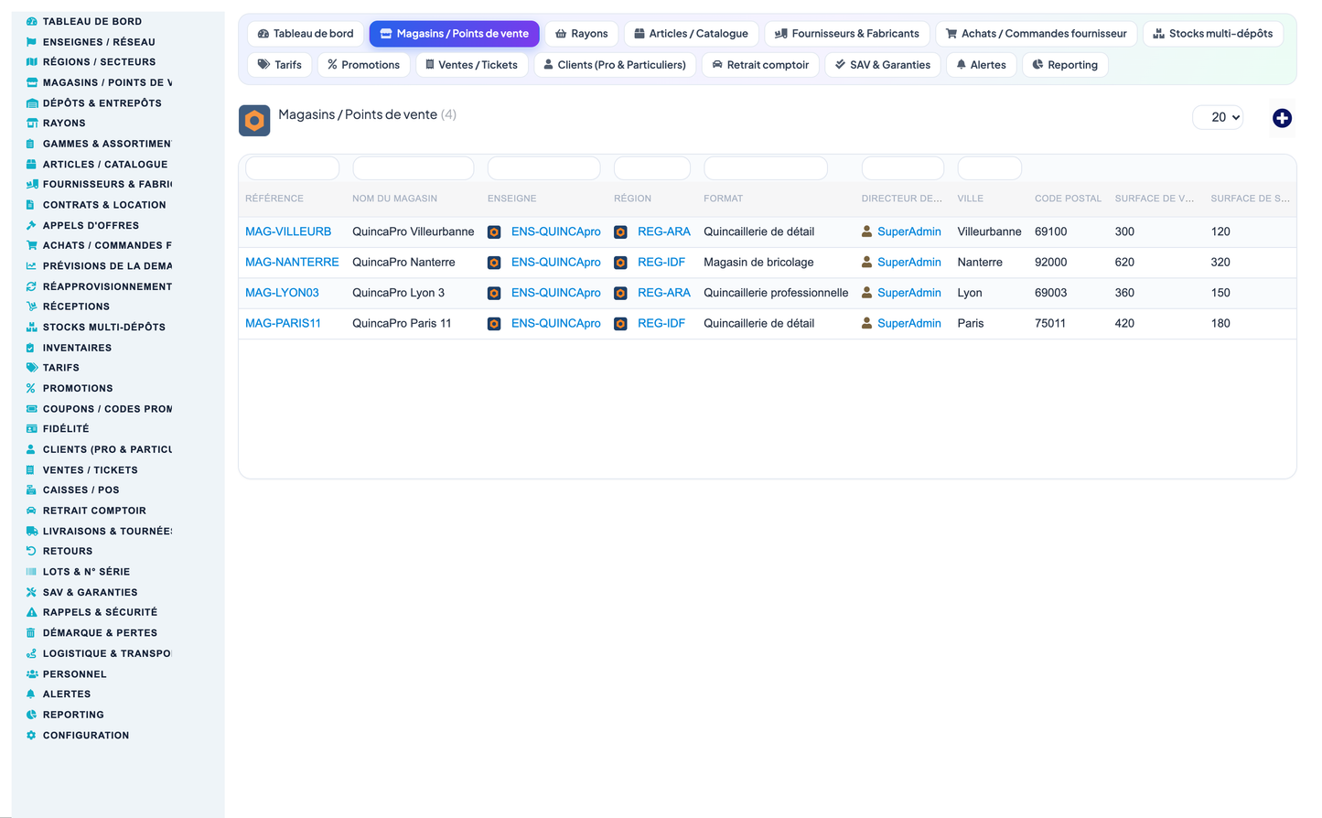1322x818 pixels.
Task: Open the Reporting tab
Action: tap(1065, 65)
